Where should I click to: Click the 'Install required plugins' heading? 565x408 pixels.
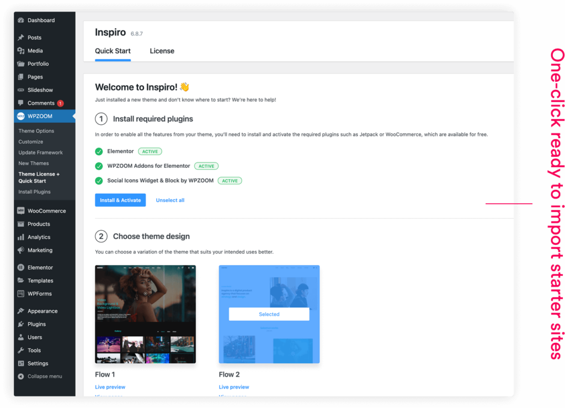(153, 119)
